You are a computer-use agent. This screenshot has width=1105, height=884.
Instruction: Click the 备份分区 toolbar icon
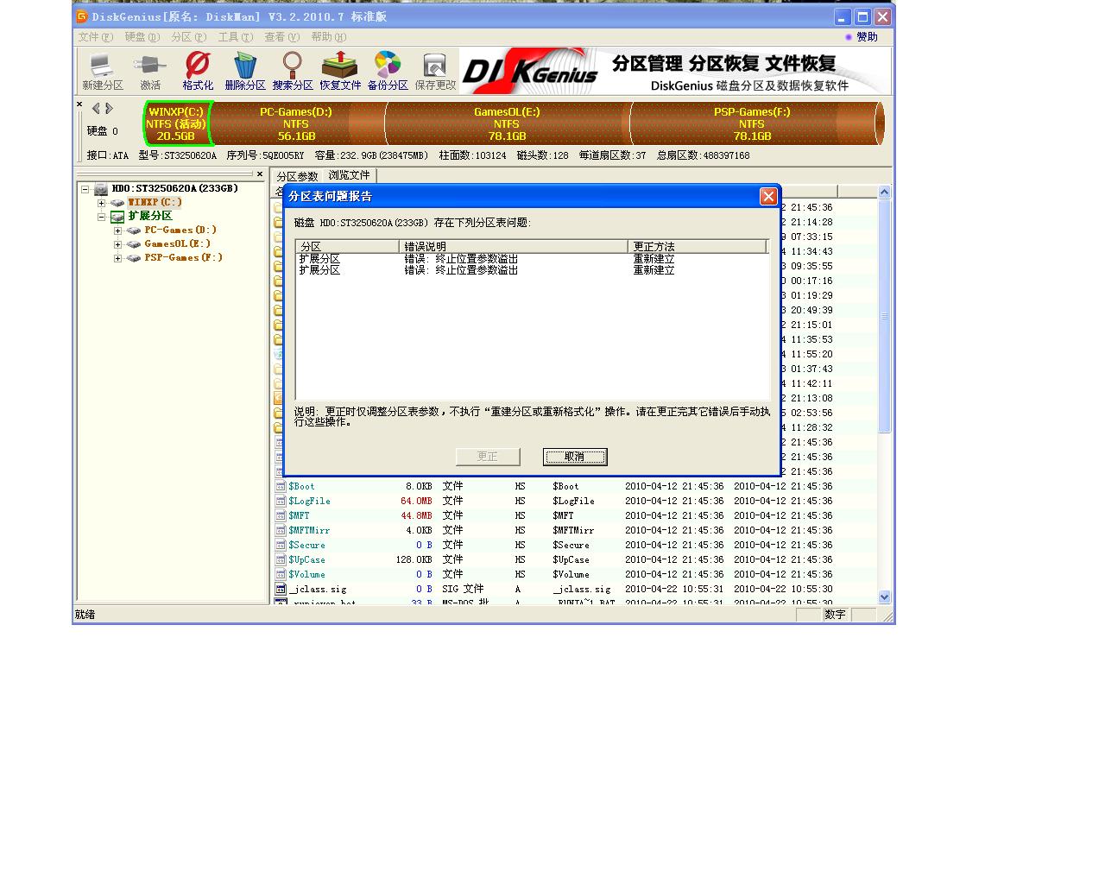388,71
